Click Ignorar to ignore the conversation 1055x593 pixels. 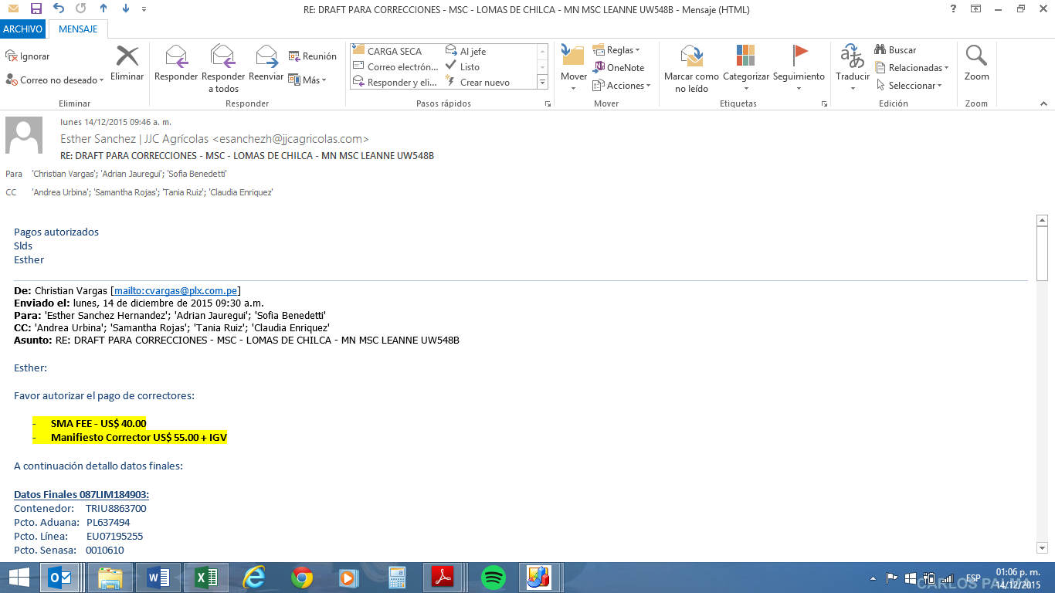(28, 56)
